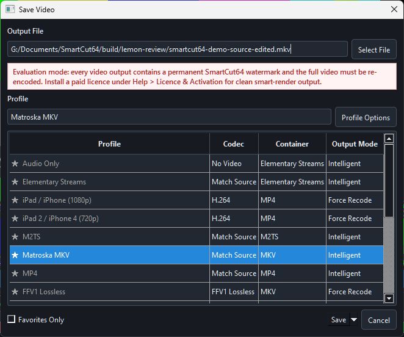Click the Evaluation mode warning message
This screenshot has height=337, width=404.
click(x=202, y=76)
